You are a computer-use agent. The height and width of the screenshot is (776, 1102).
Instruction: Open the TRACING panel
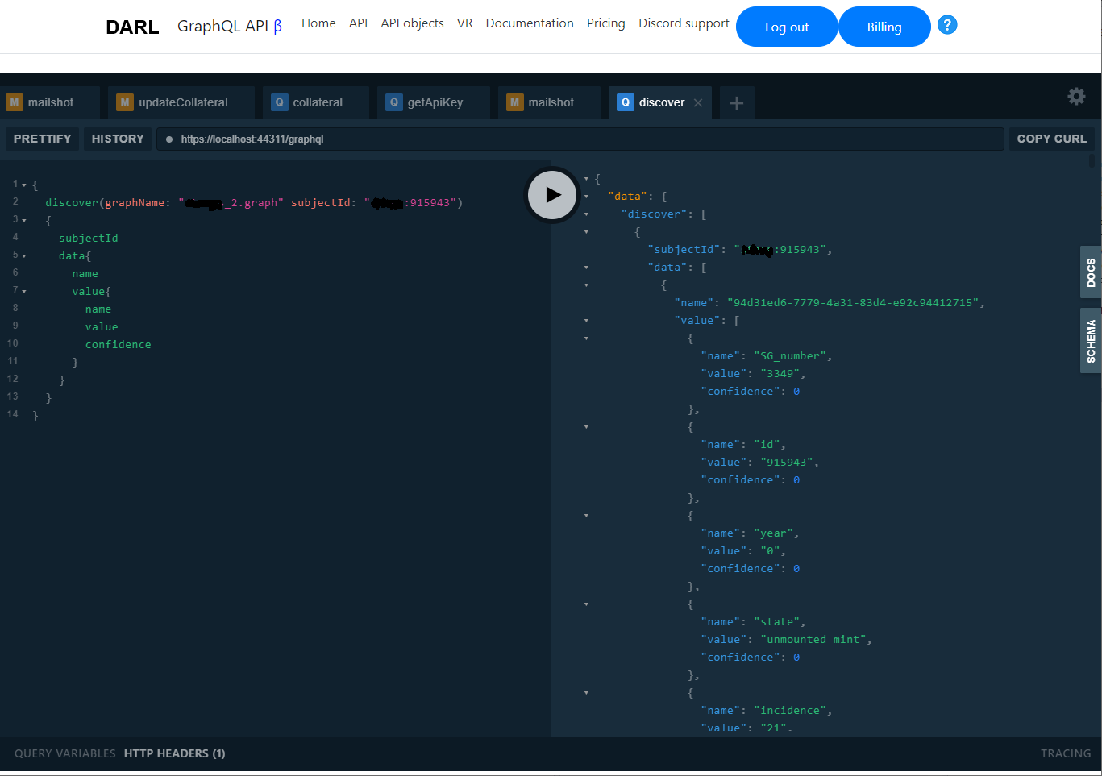(1066, 753)
